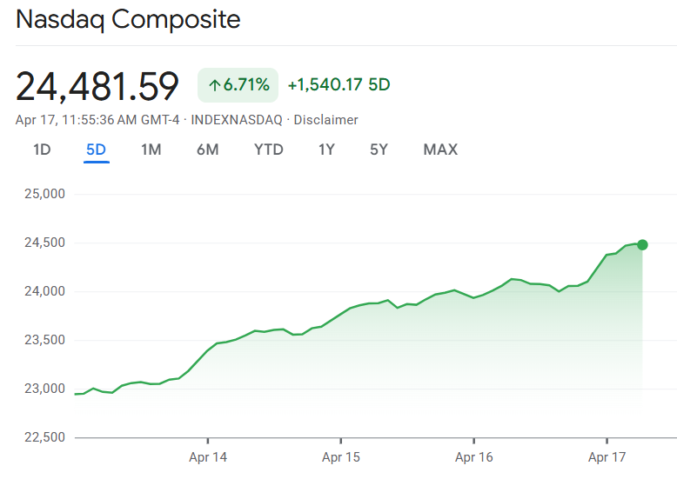Click the Apr 15 date label

click(x=341, y=456)
